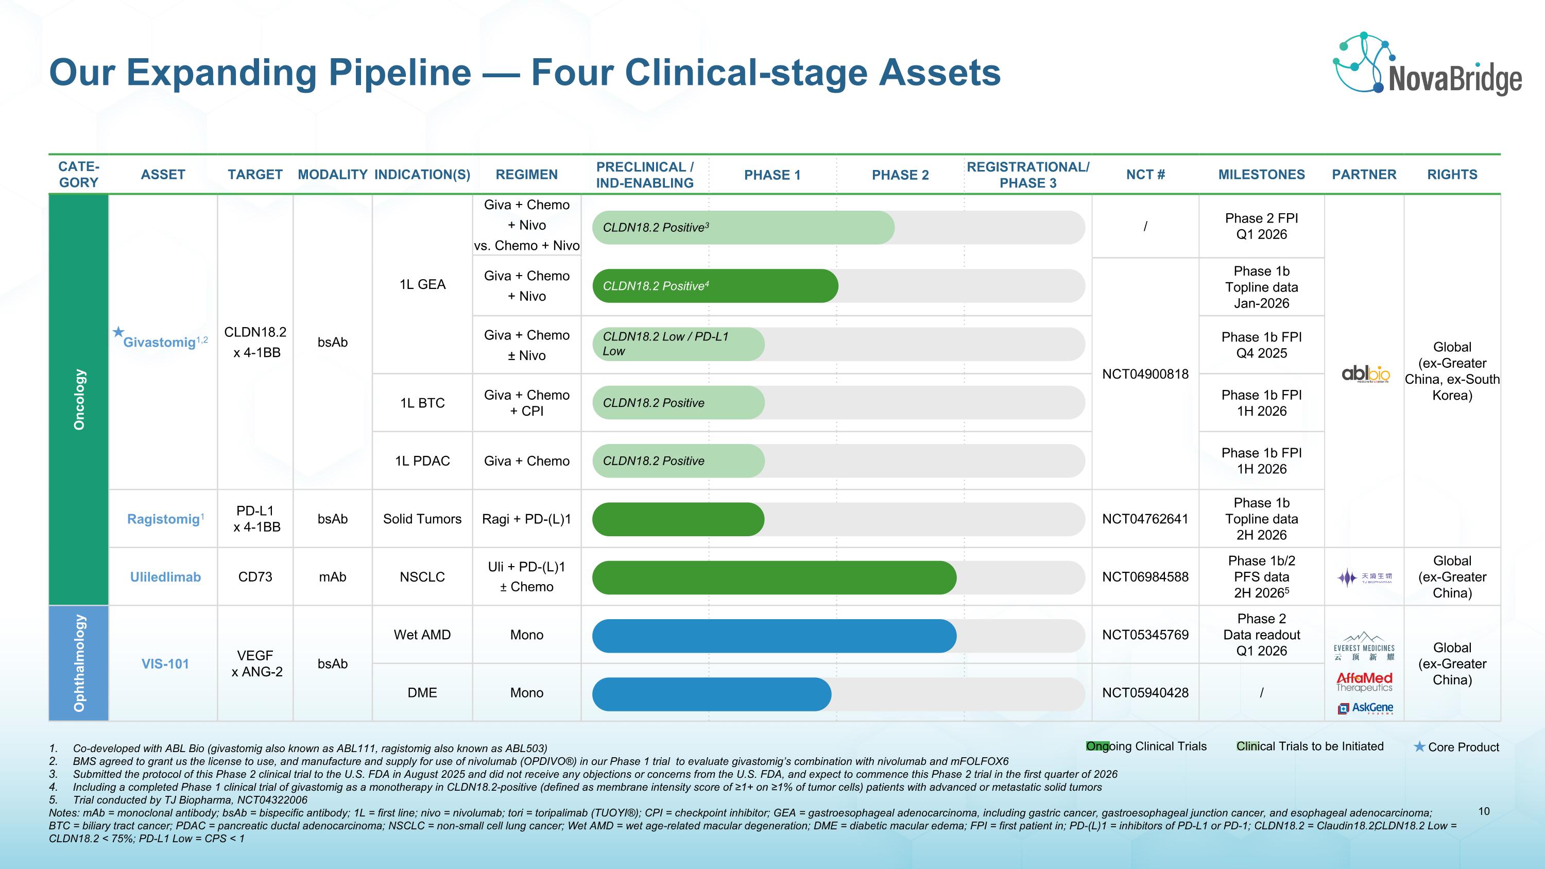Click the Core Product star in legend
Image resolution: width=1545 pixels, height=869 pixels.
pyautogui.click(x=1419, y=746)
